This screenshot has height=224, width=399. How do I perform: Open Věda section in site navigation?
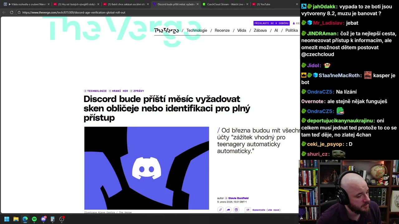(x=242, y=30)
